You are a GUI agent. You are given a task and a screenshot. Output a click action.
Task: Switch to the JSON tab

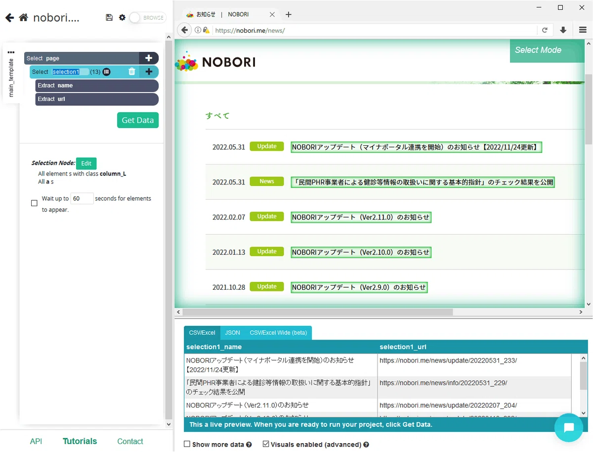232,333
